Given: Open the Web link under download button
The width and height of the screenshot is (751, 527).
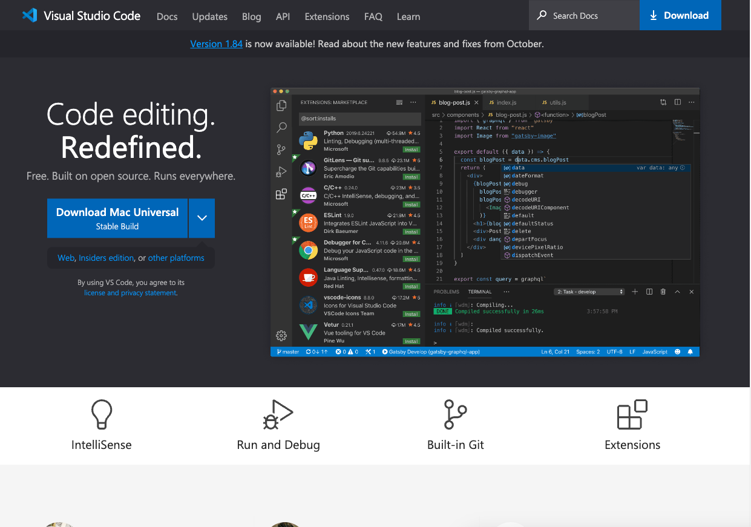Looking at the screenshot, I should point(66,258).
